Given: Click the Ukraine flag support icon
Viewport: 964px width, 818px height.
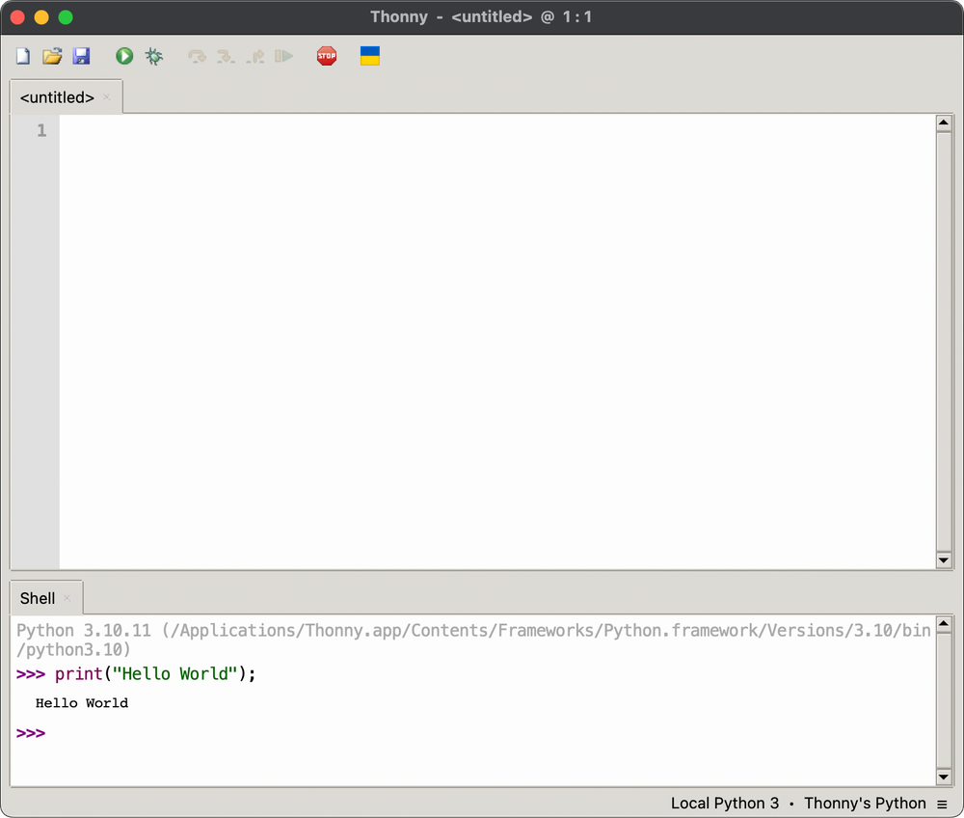Looking at the screenshot, I should (x=369, y=56).
